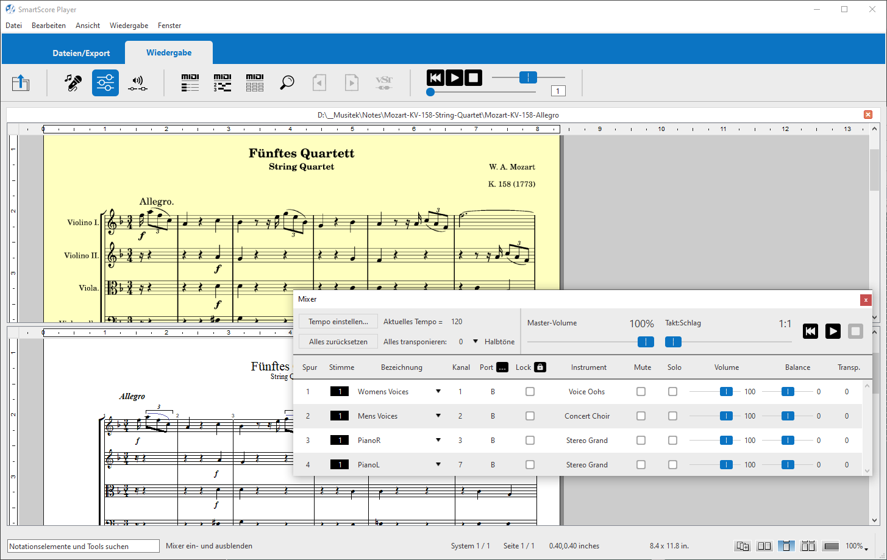Expand the Womens Voices name dropdown
This screenshot has height=560, width=887.
click(438, 392)
